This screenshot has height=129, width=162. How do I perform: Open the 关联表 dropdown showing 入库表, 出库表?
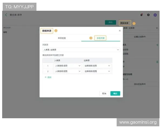point(81,50)
